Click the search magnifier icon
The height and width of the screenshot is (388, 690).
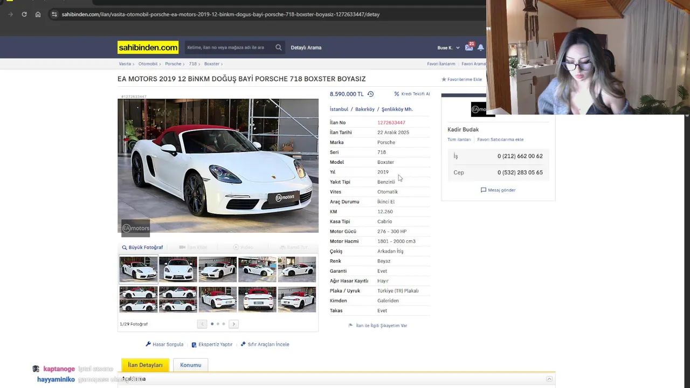[278, 47]
